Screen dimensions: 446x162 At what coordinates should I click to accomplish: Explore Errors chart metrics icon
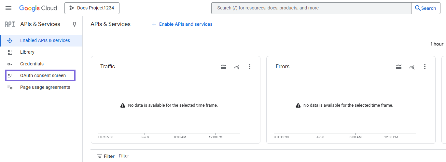point(412,67)
